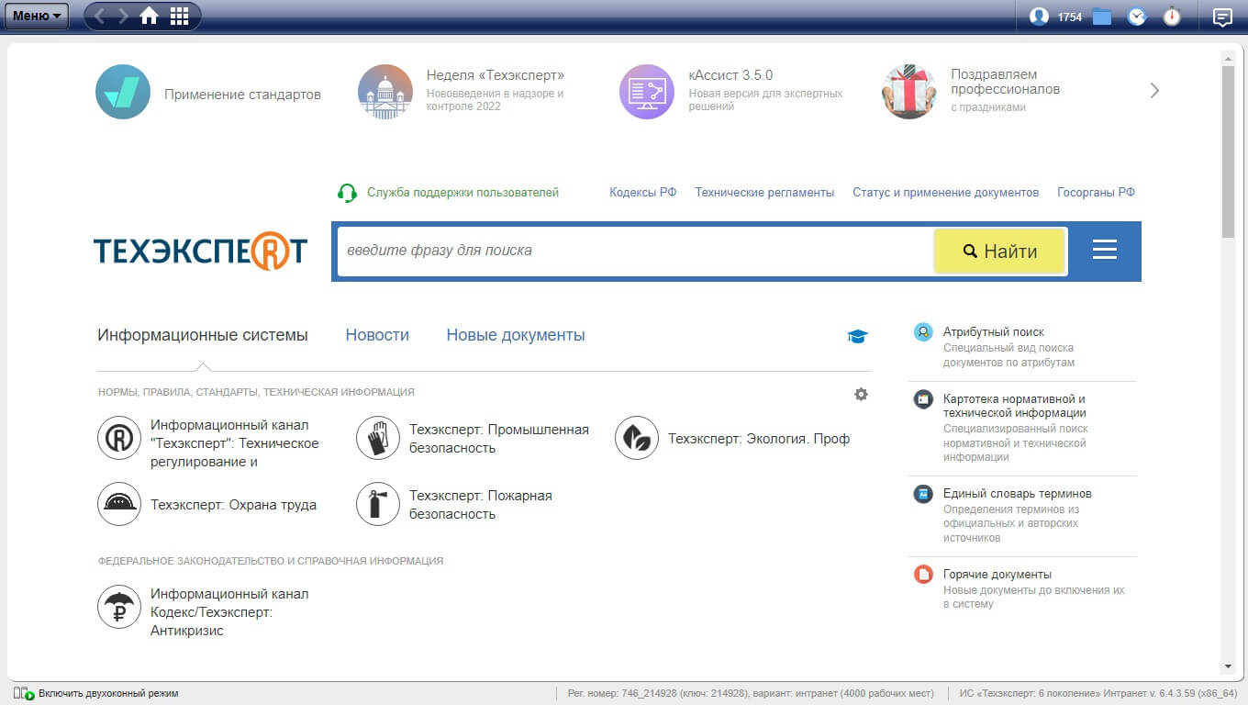This screenshot has width=1248, height=705.
Task: Open the graduation cap training icon
Action: (857, 337)
